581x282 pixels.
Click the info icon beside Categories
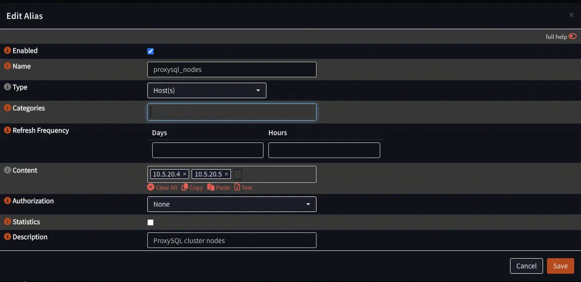coord(7,108)
